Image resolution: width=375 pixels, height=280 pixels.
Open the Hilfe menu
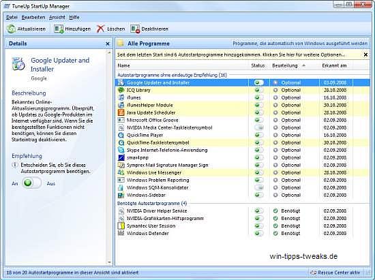point(74,17)
